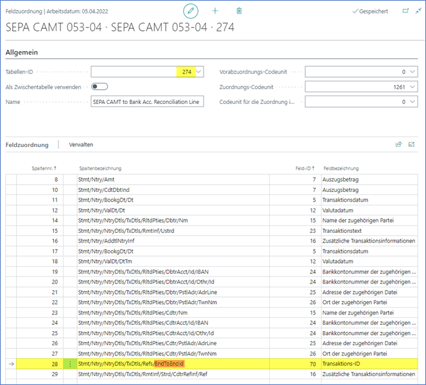Click Valutadatum in row 12
426x385 pixels.
pyautogui.click(x=369, y=210)
